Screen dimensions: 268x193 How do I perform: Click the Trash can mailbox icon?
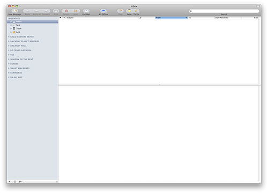tap(14, 28)
